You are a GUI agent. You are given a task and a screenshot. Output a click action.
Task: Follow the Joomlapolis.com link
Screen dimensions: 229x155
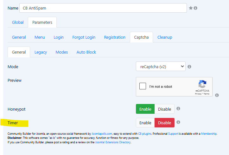coord(102,134)
